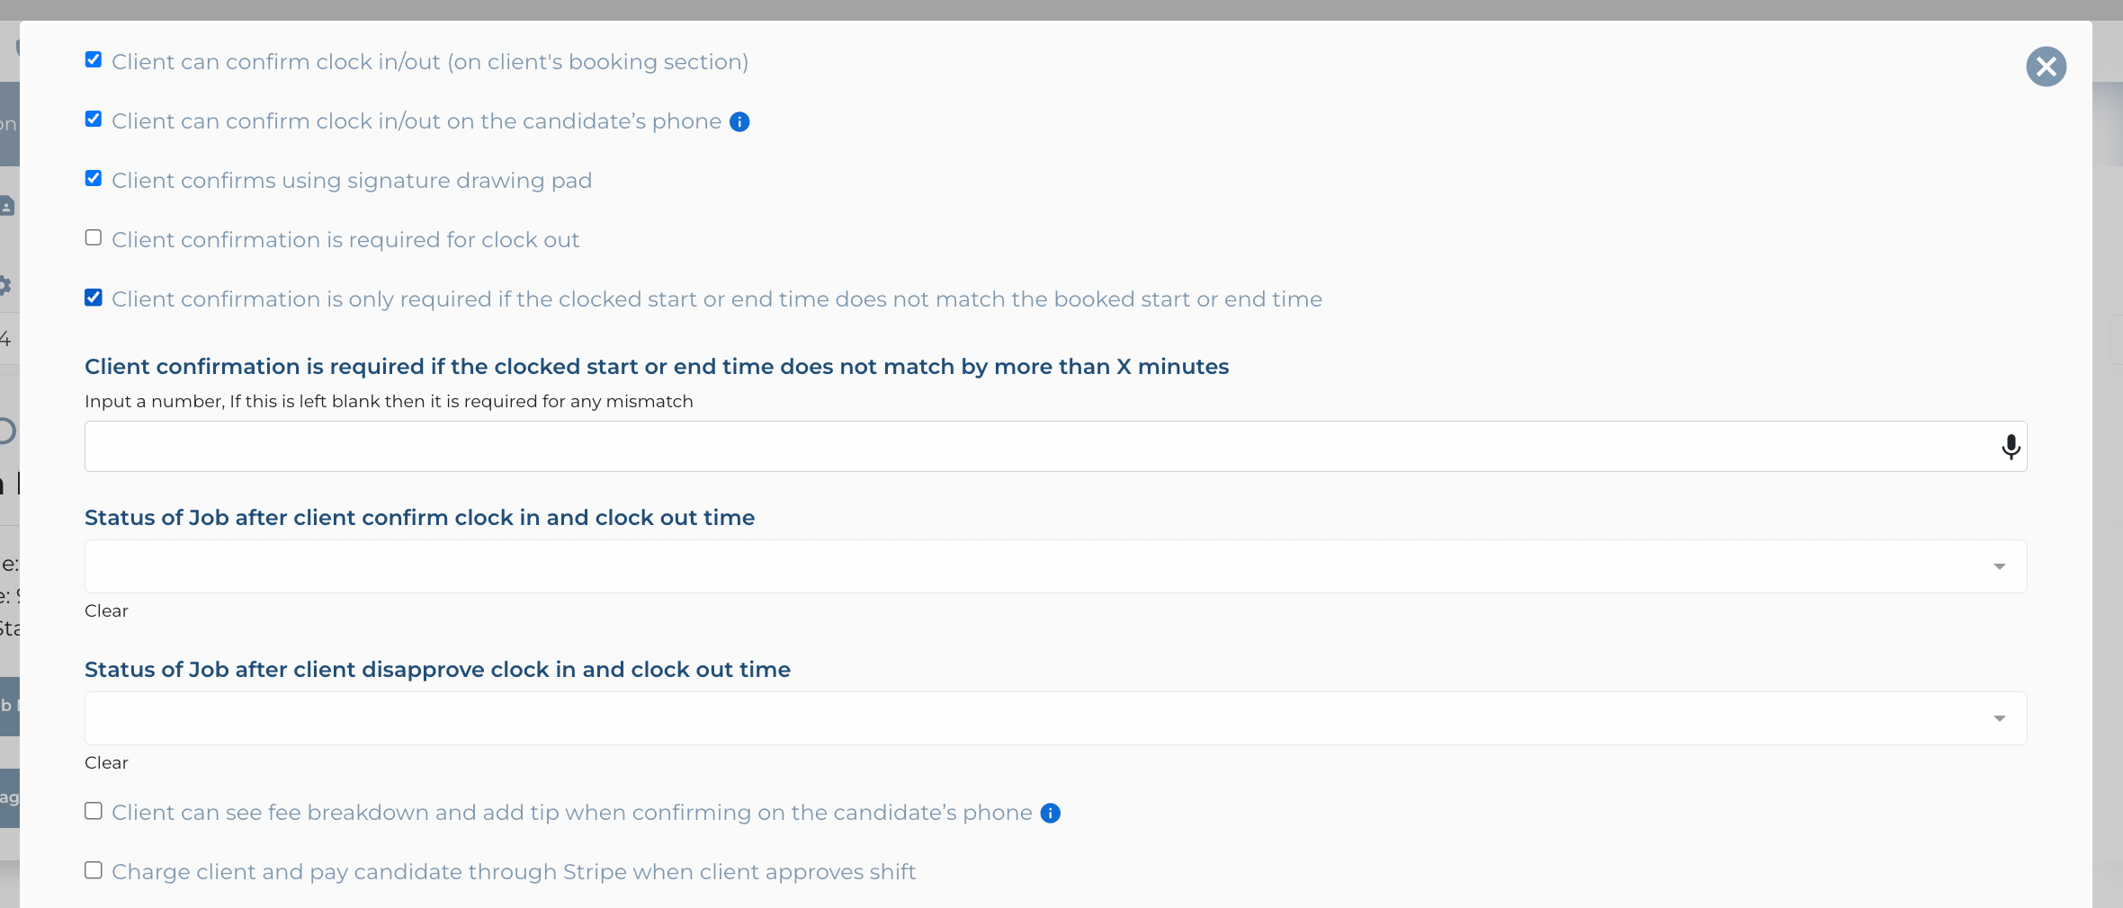Screen dimensions: 2123x908
Task: Uncheck client can confirm on candidate's phone
Action: click(x=94, y=120)
